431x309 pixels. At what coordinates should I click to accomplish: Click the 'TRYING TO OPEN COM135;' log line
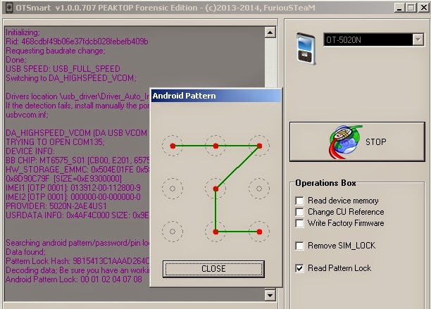click(x=55, y=142)
